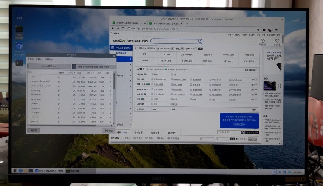Click the horizontal scrollbar in Task Manager
Image resolution: width=323 pixels, height=186 pixels.
click(x=63, y=125)
